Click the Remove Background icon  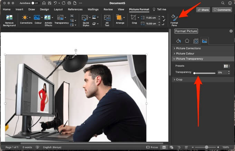click(x=9, y=18)
